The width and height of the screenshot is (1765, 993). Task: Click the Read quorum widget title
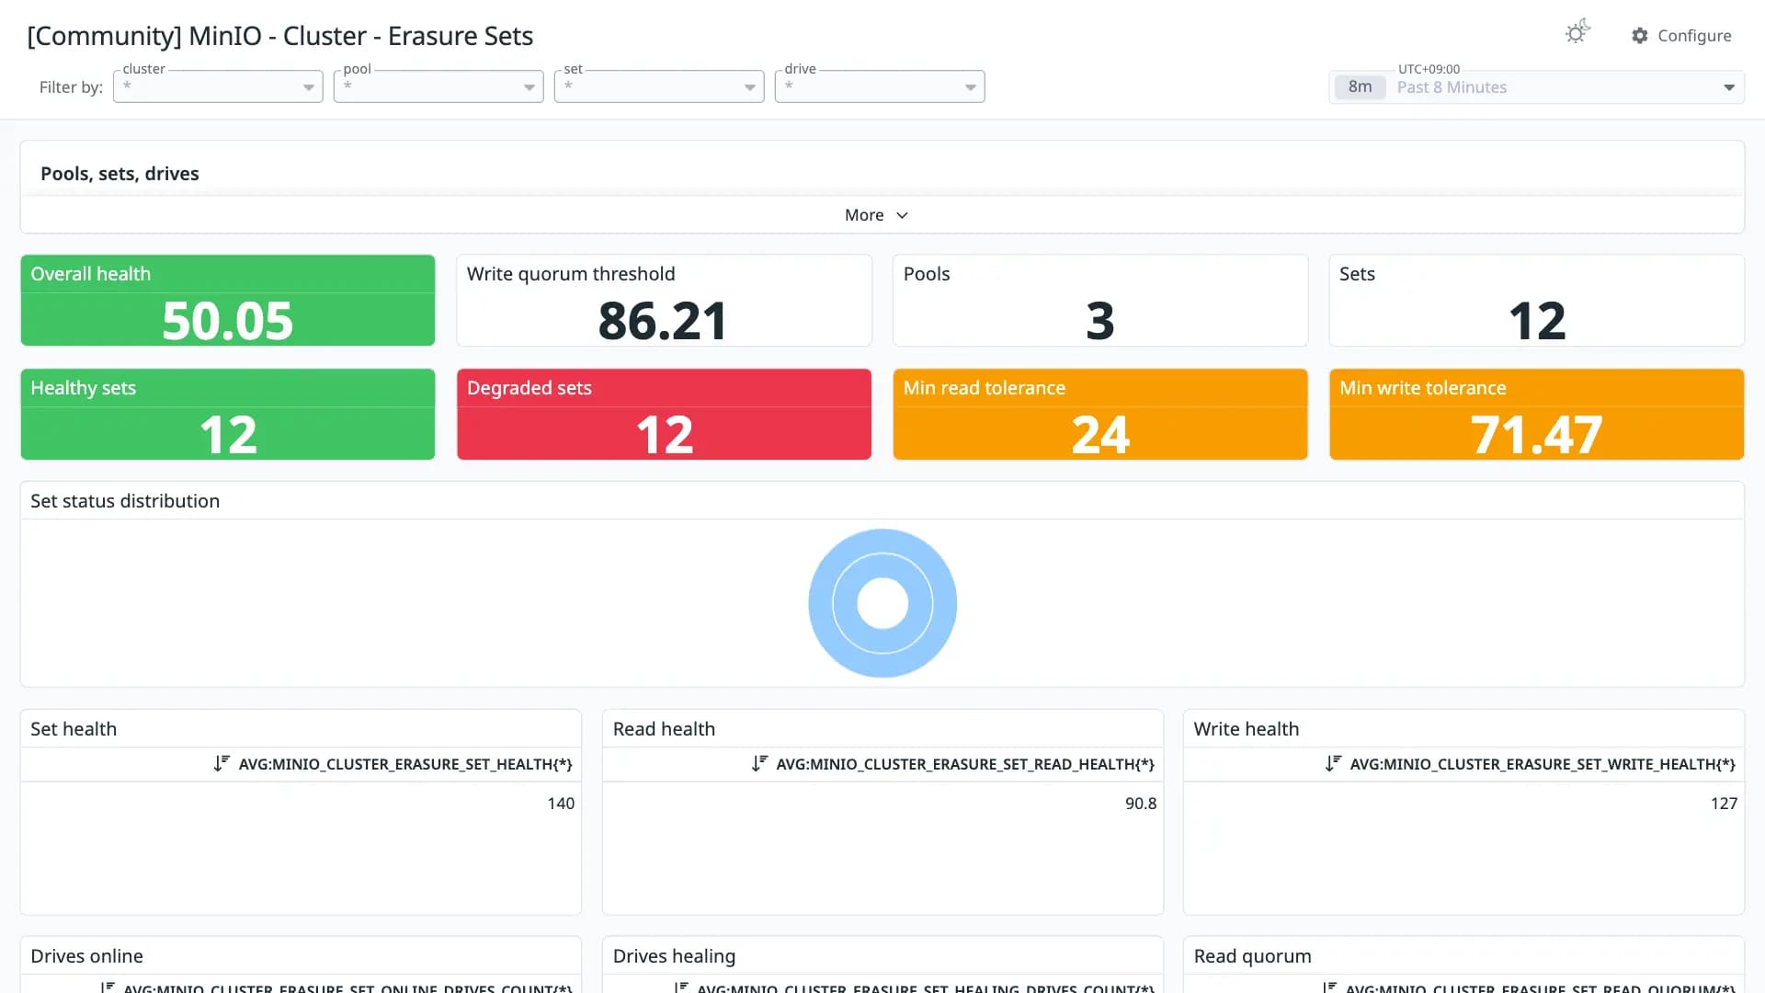1252,956
